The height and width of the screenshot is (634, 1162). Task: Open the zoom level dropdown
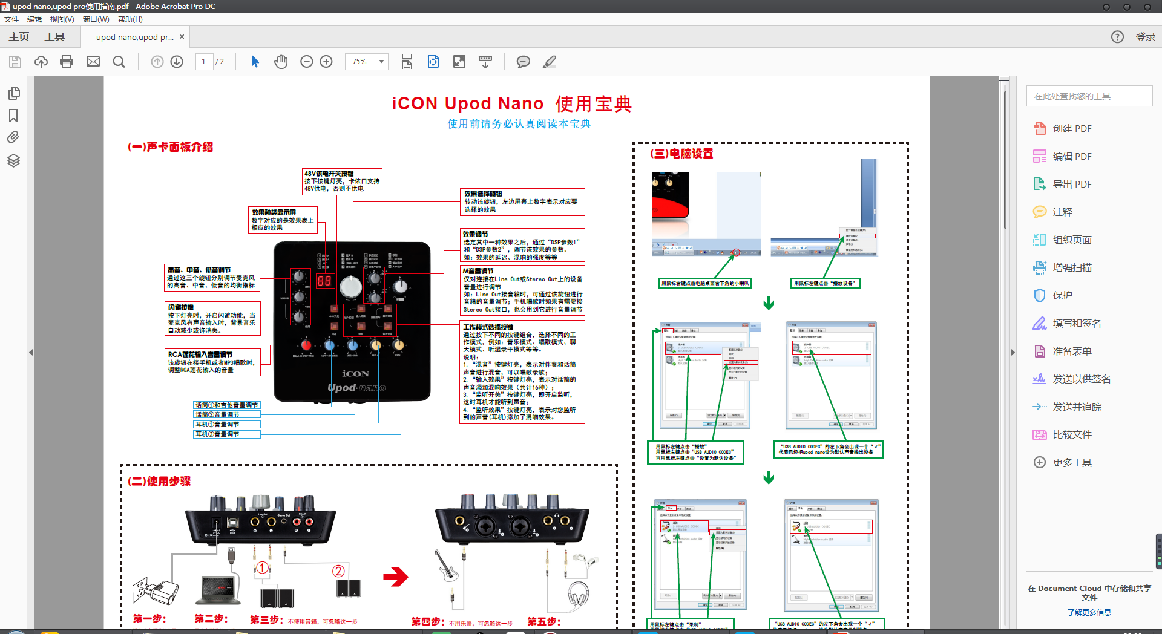tap(381, 61)
